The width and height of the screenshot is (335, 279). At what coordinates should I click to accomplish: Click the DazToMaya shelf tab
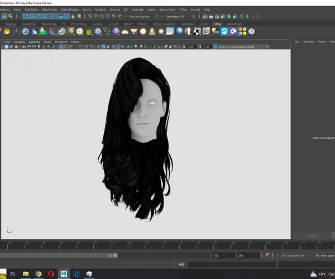(x=234, y=24)
